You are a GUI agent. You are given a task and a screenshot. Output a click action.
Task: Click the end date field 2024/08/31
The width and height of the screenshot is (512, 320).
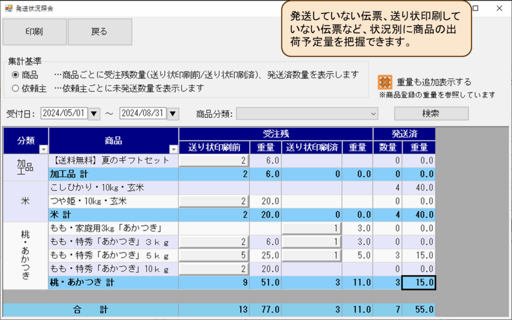(143, 114)
